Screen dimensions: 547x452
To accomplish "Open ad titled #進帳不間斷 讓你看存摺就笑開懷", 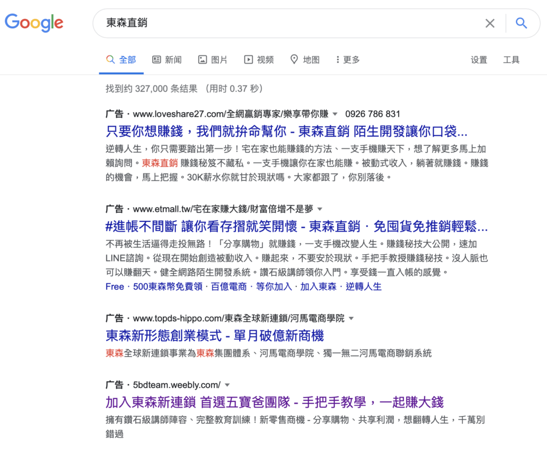I will [x=296, y=226].
